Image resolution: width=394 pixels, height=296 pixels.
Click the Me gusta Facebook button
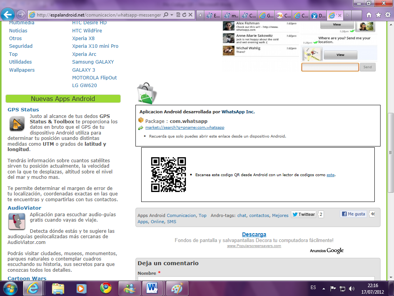point(353,214)
